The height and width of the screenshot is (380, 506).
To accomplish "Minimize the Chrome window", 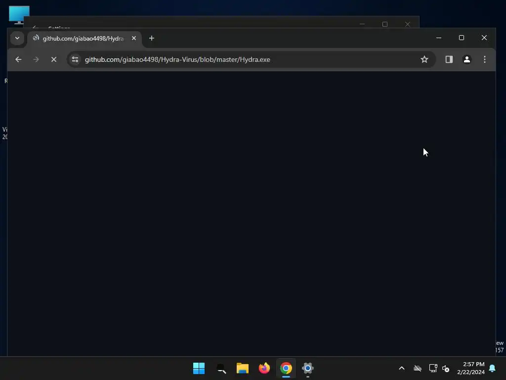I will [439, 38].
